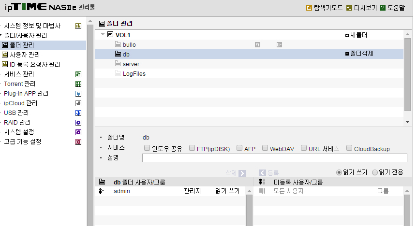Click into the 설명 text field

(x=275, y=158)
